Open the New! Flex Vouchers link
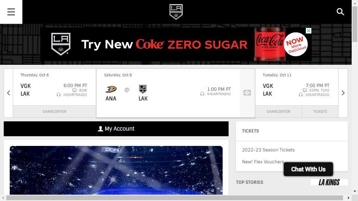The height and width of the screenshot is (201, 358). tap(263, 162)
